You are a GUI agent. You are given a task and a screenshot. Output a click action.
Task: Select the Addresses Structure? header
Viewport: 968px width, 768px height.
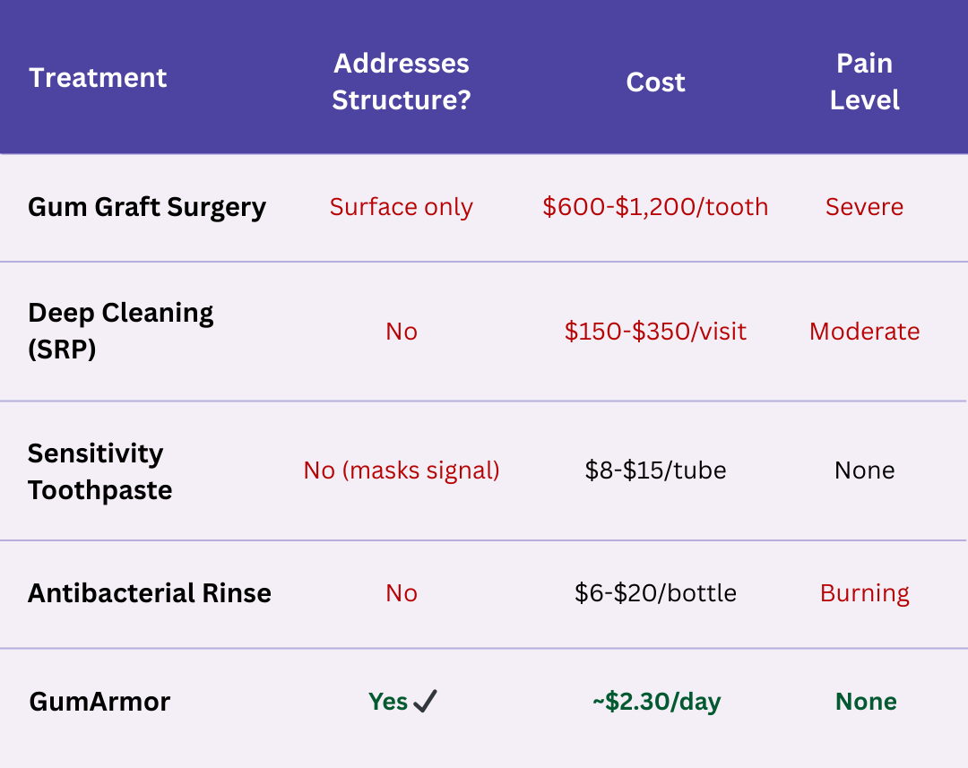tap(401, 82)
